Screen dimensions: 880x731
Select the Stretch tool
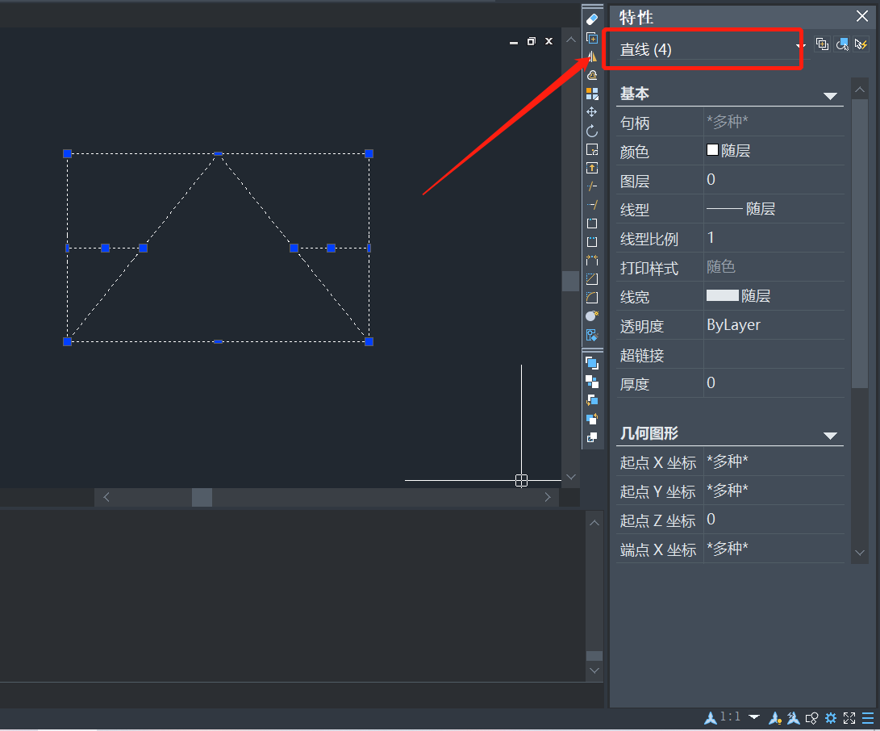(x=592, y=168)
